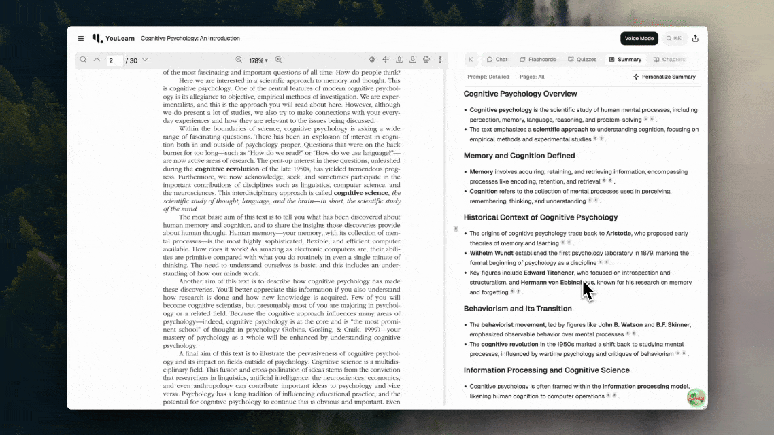Zoom out the PDF document

point(239,60)
